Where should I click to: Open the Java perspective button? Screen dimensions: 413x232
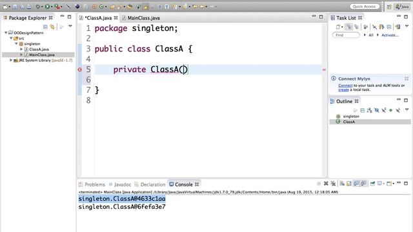402,6
